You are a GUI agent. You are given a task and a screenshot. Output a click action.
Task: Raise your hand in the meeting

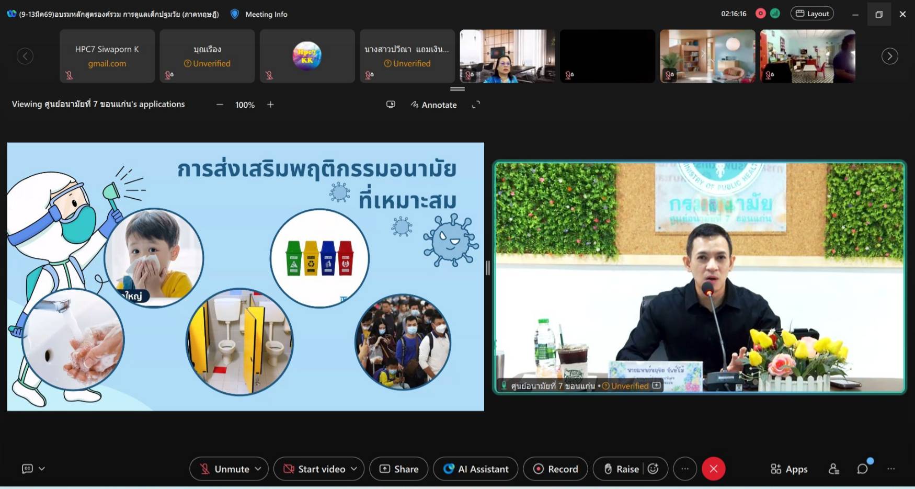pyautogui.click(x=621, y=469)
